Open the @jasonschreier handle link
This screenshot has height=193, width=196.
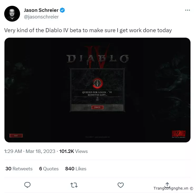[41, 17]
